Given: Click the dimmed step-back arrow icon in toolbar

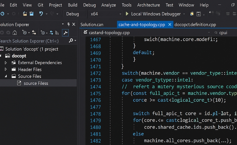Looking at the screenshot, I should (x=211, y=13).
